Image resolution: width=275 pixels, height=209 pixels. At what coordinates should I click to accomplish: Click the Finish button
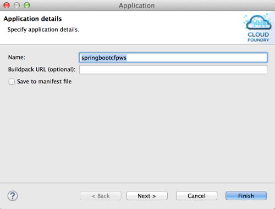246,196
